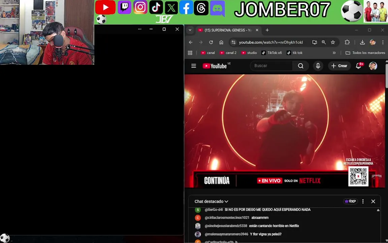The height and width of the screenshot is (243, 388).
Task: Open the Chrome three-dot menu
Action: click(383, 43)
